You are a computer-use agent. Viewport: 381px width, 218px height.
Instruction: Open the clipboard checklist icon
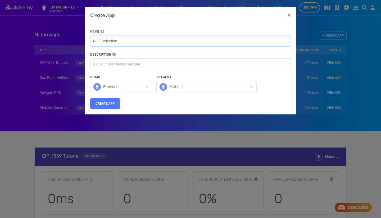[x=337, y=8]
